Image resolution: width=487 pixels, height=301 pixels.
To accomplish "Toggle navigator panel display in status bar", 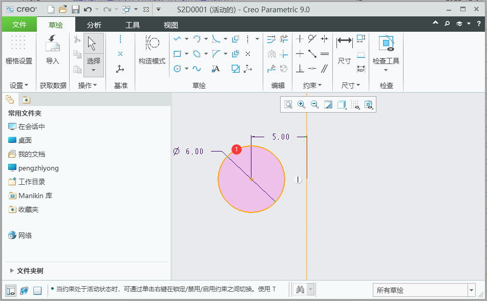I will (11, 291).
